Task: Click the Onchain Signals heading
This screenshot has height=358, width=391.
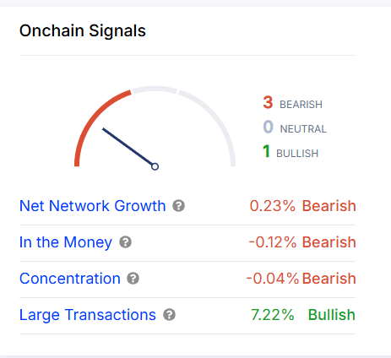Action: tap(83, 31)
